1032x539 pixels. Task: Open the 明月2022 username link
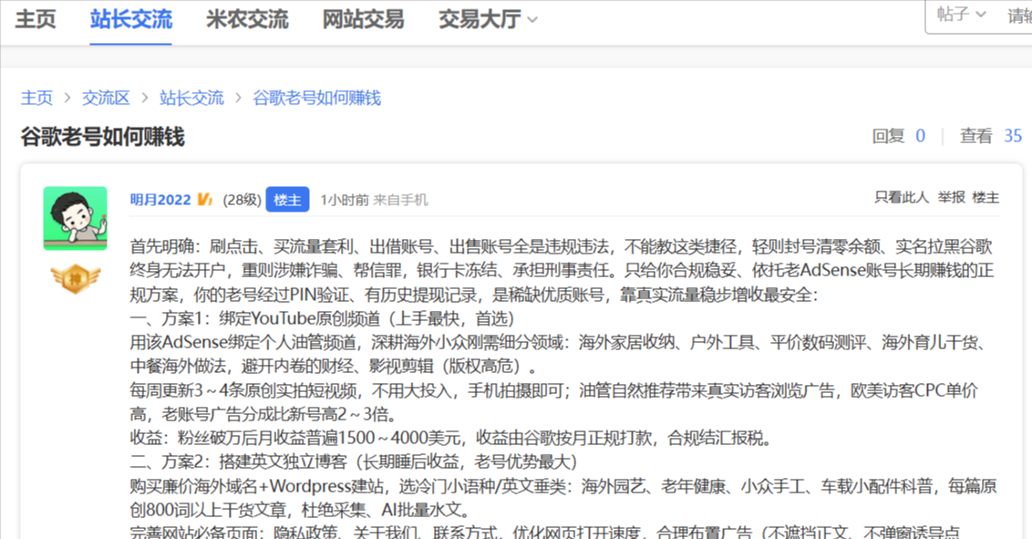pos(160,200)
